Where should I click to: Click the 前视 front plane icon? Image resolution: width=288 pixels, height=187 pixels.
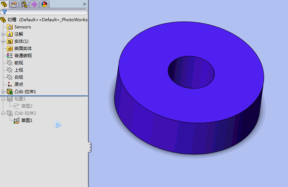tap(9, 63)
